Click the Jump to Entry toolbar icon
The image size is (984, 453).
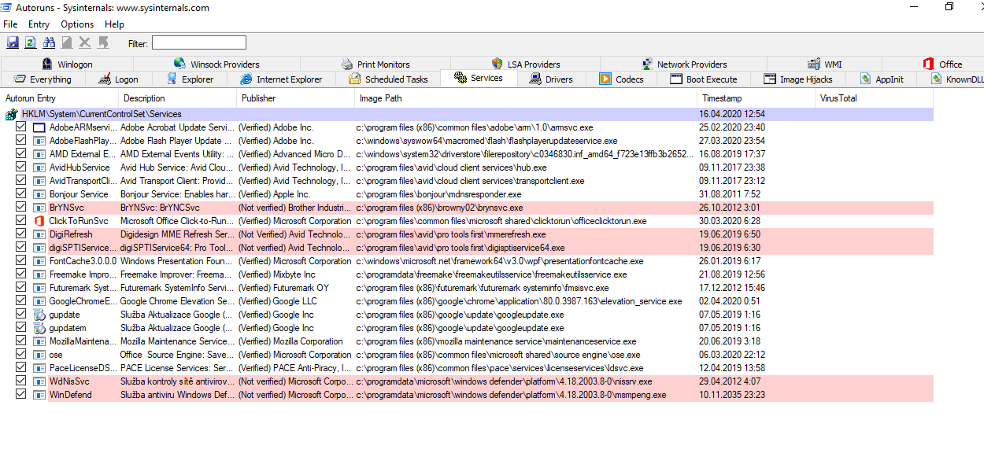103,42
